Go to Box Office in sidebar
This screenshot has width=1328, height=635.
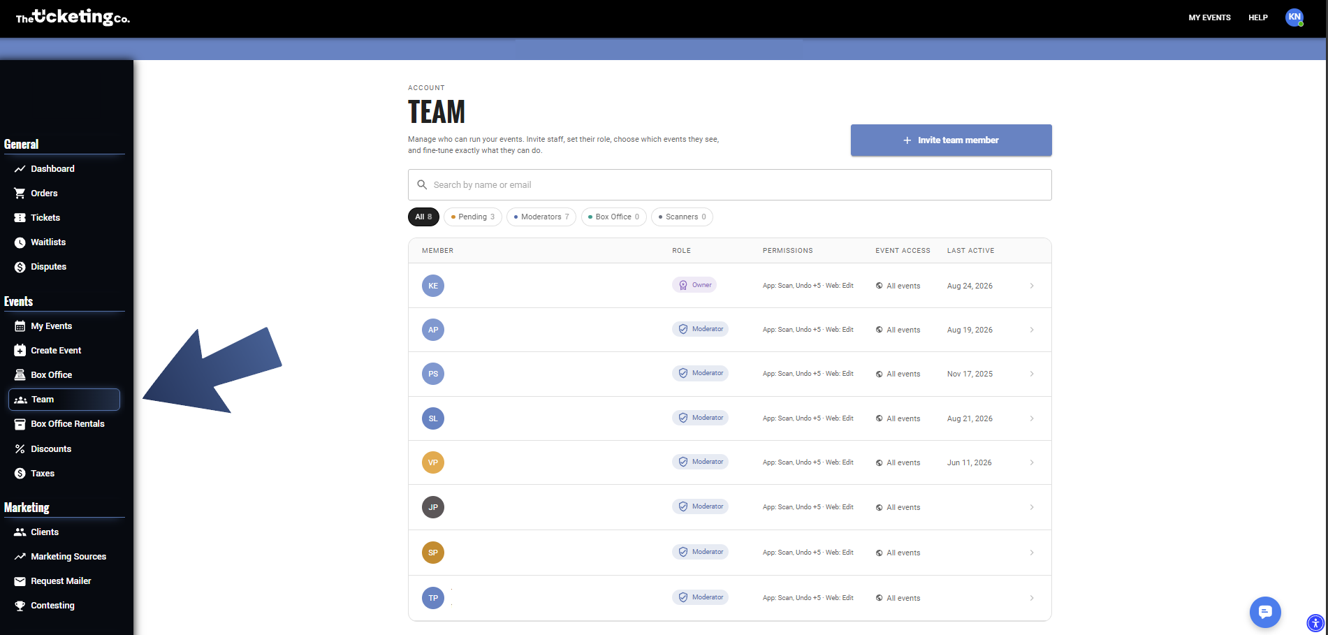pos(51,375)
